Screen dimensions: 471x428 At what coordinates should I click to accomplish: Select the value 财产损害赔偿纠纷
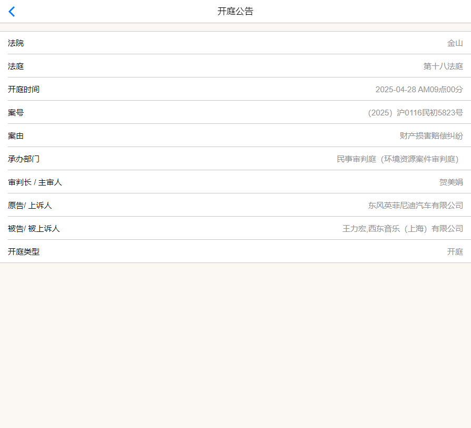(x=431, y=136)
